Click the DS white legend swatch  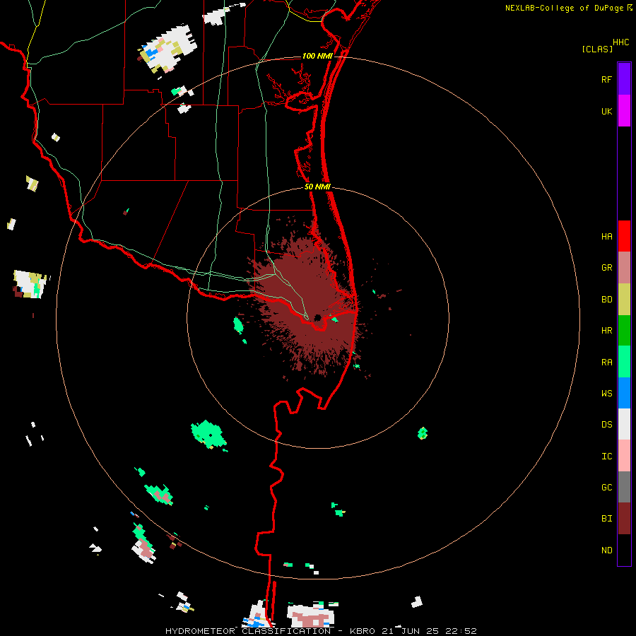[x=624, y=424]
